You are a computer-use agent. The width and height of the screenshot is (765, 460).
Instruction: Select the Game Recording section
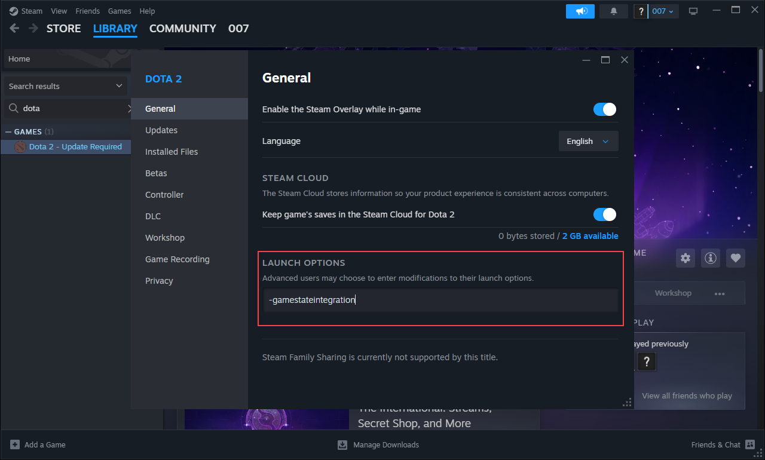(x=189, y=259)
